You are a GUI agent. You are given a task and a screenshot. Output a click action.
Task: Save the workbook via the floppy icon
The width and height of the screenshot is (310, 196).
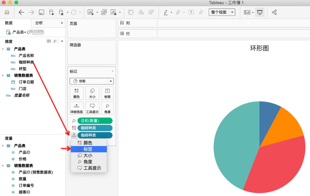(x=41, y=12)
